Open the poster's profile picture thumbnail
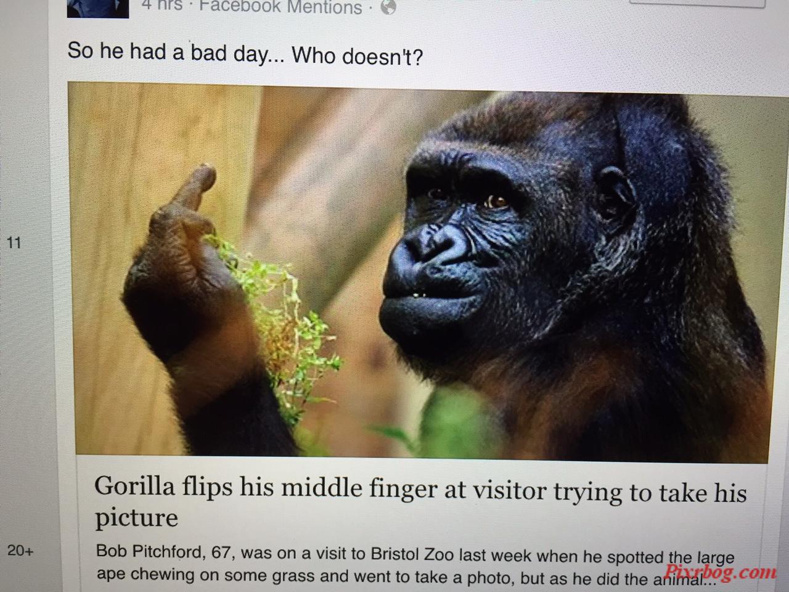 click(x=97, y=8)
